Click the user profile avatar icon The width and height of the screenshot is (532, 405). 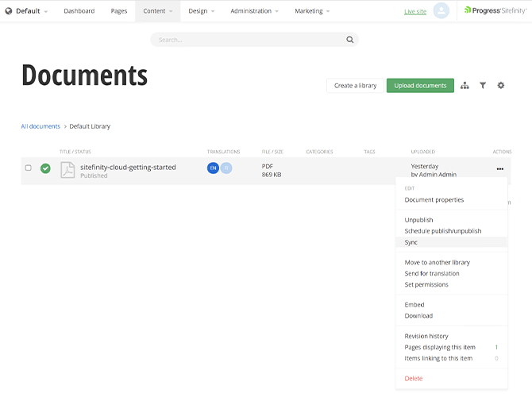[441, 11]
